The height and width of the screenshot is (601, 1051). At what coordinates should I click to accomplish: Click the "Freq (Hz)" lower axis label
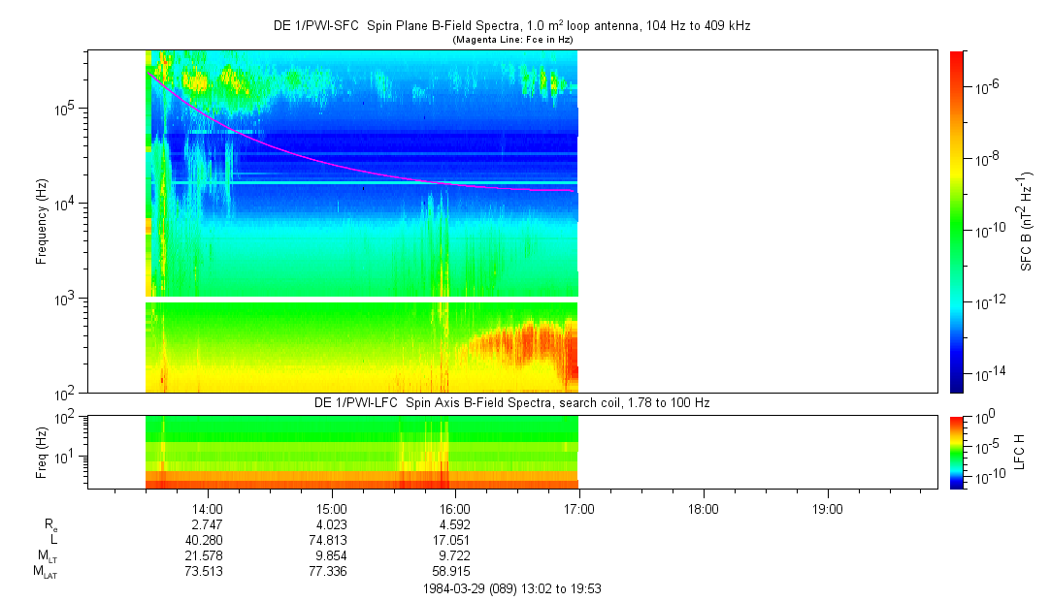[42, 452]
